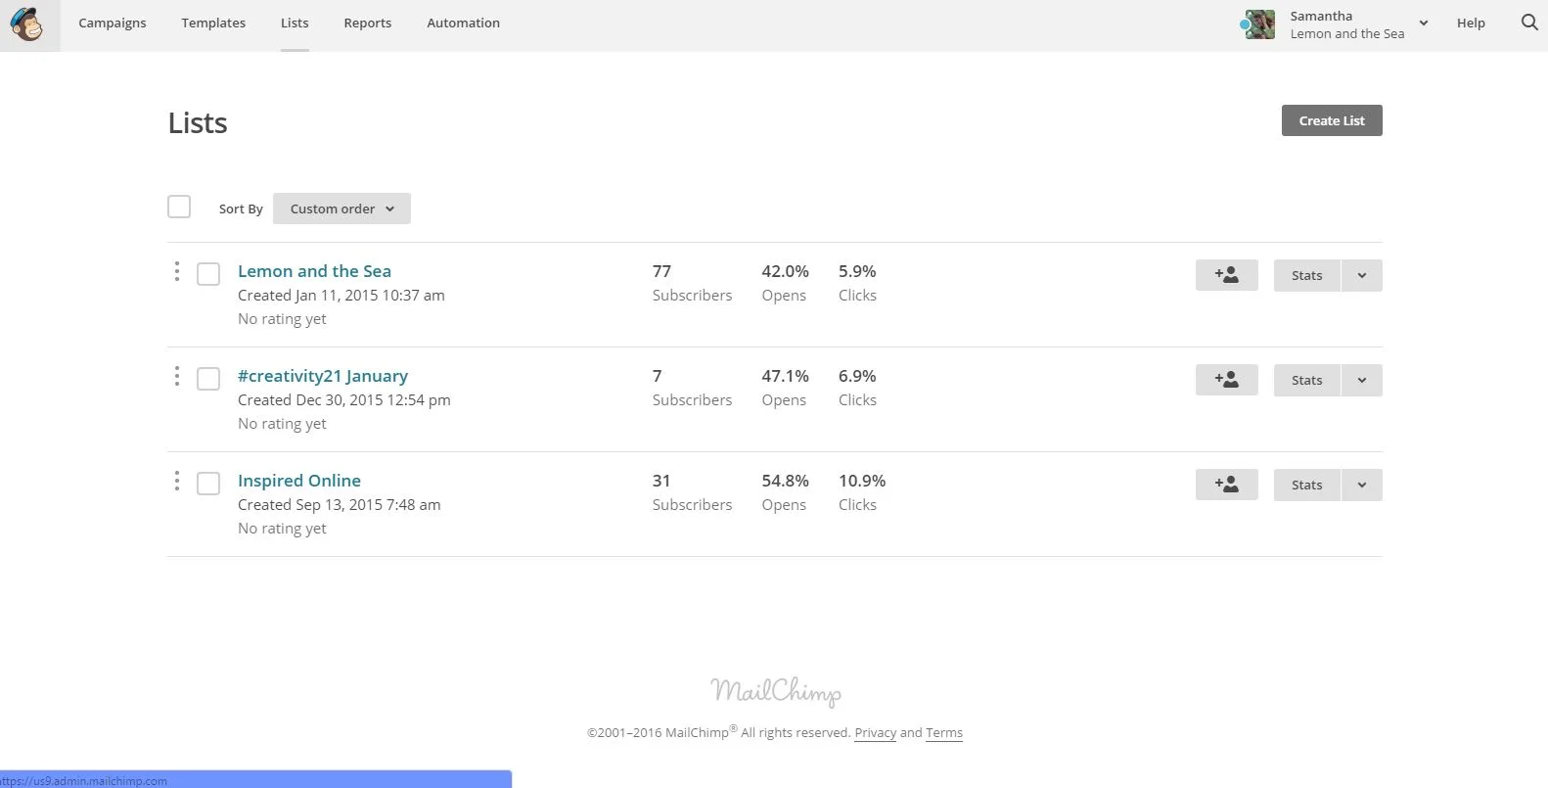Expand Stats options arrow for #creativity21 January

pos(1361,380)
